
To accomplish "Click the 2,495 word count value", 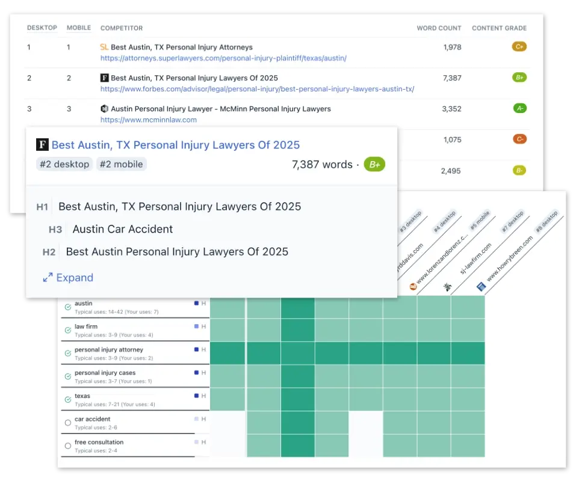I will [x=450, y=171].
